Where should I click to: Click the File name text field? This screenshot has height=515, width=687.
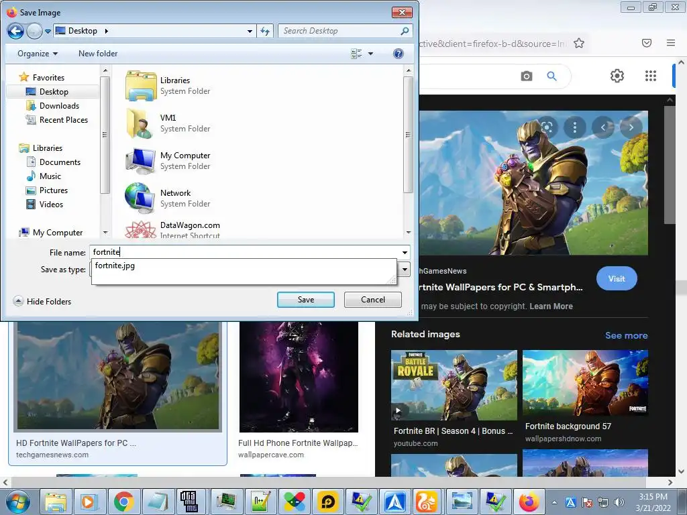pos(244,252)
